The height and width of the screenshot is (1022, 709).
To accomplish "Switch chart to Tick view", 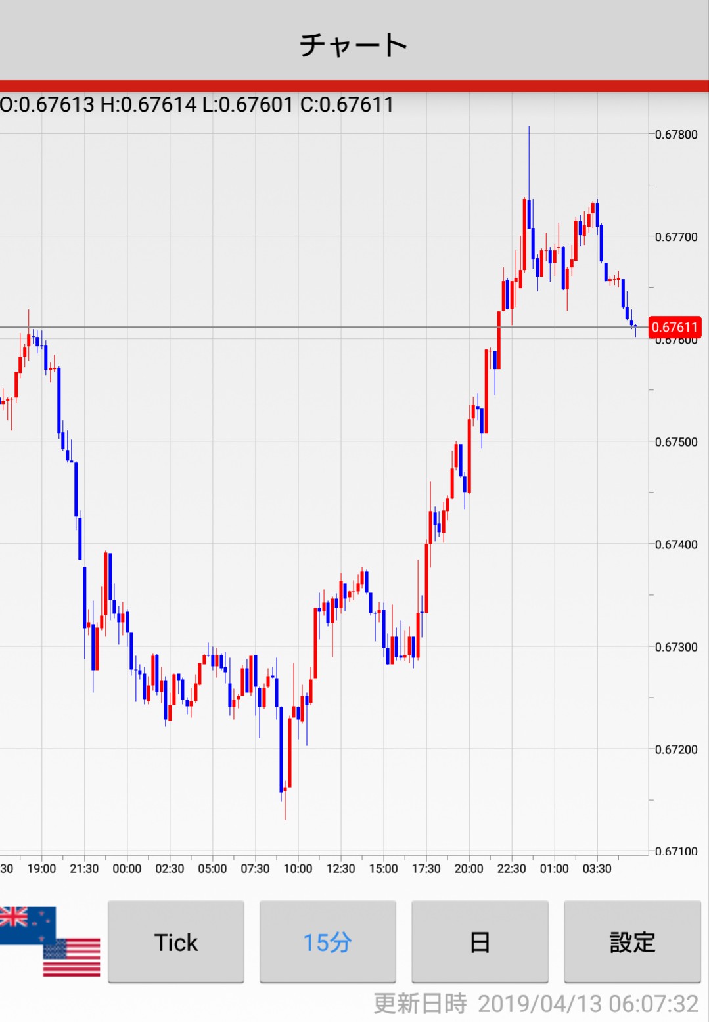I will tap(176, 942).
